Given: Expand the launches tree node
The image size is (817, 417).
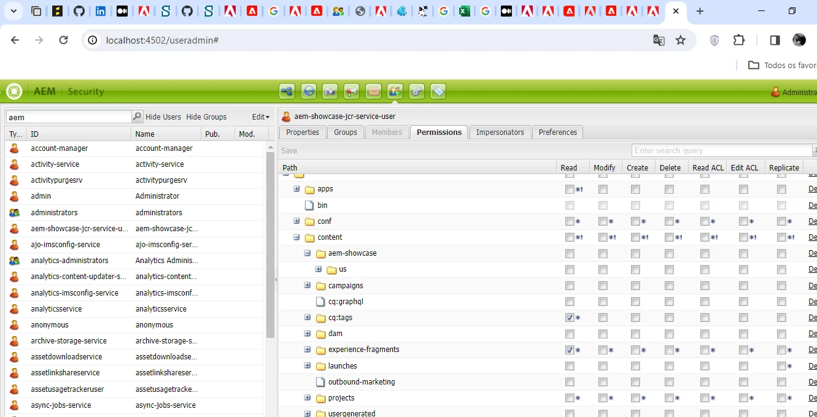Looking at the screenshot, I should pos(308,366).
